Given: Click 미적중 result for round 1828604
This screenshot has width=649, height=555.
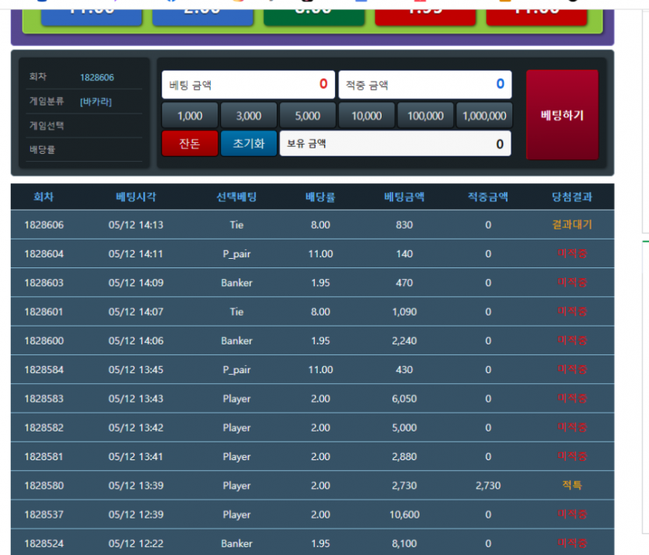Looking at the screenshot, I should tap(572, 253).
